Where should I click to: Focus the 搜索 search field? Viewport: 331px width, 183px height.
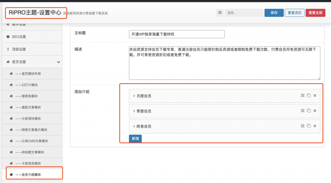click(244, 13)
